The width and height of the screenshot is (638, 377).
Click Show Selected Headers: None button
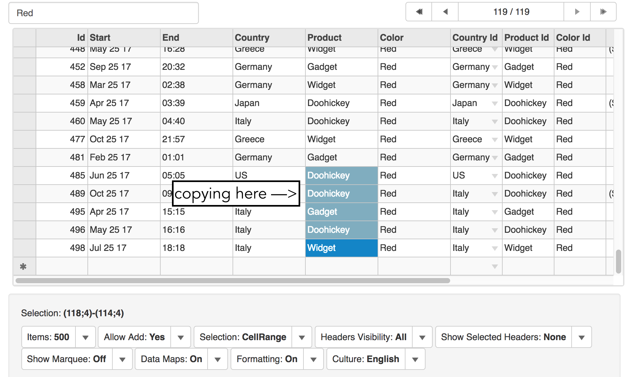pyautogui.click(x=503, y=337)
